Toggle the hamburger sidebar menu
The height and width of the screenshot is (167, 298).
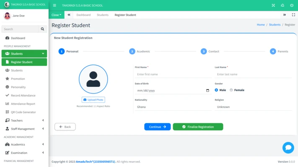coord(54,5)
